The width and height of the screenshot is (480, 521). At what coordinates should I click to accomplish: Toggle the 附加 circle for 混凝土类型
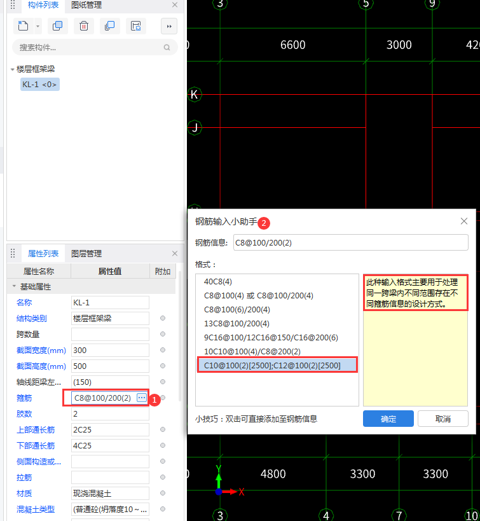click(x=163, y=509)
